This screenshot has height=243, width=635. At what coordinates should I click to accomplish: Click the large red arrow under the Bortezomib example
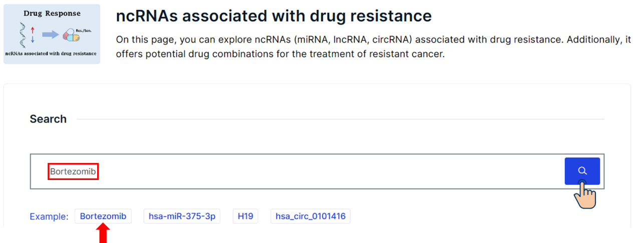tap(103, 233)
